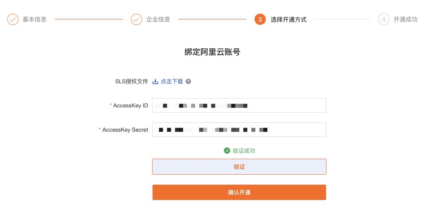Focus the AccessKey ID input field

tap(239, 105)
